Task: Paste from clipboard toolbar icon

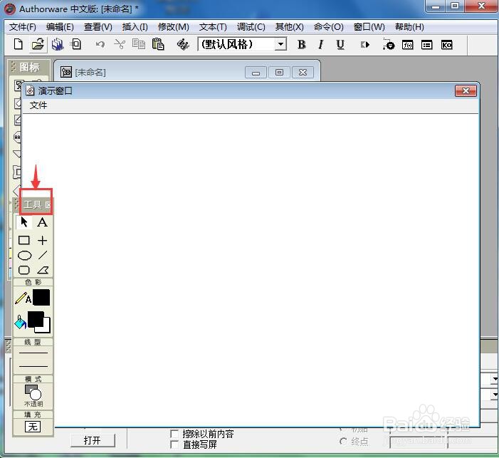Action: (x=158, y=44)
